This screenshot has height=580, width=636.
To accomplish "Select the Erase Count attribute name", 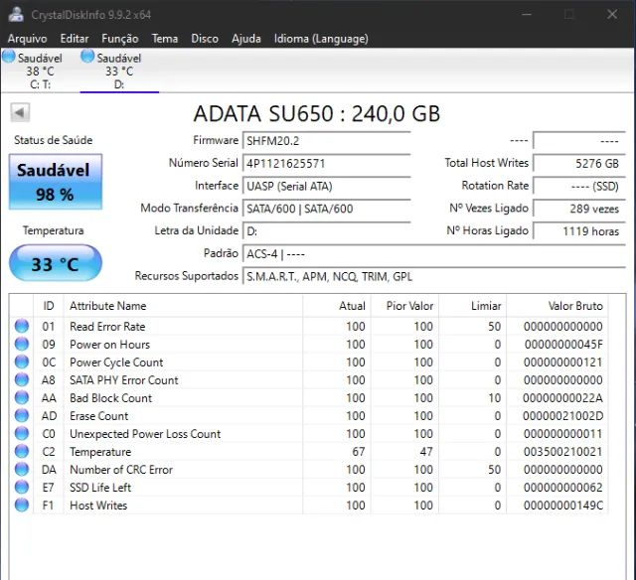I will point(99,416).
